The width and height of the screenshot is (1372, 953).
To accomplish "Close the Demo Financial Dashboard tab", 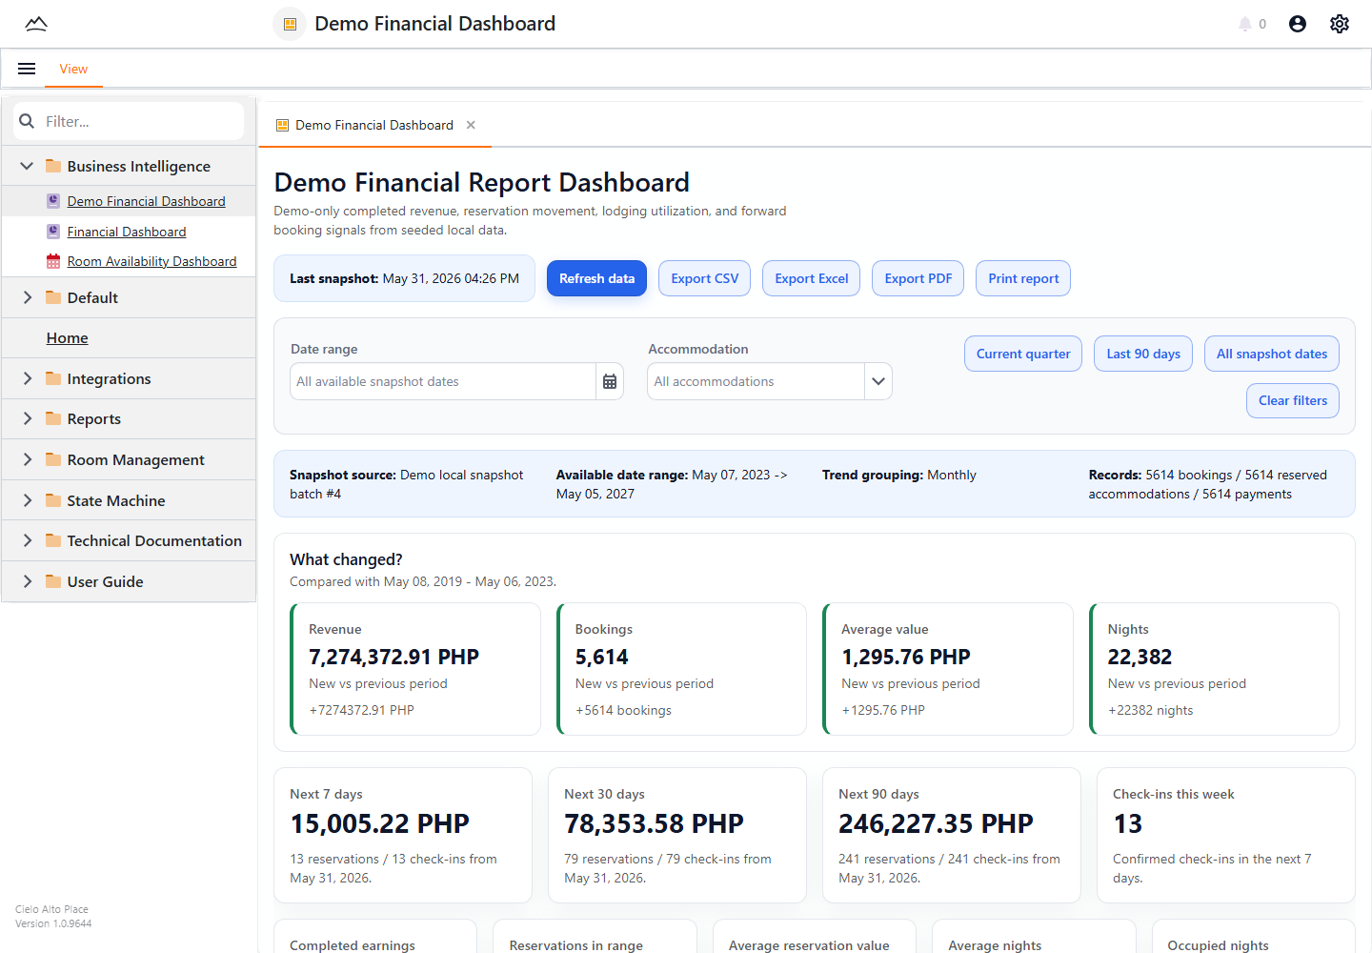I will pos(471,125).
